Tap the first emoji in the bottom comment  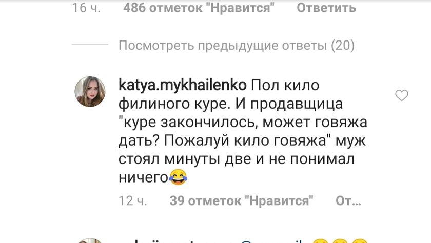click(321, 241)
